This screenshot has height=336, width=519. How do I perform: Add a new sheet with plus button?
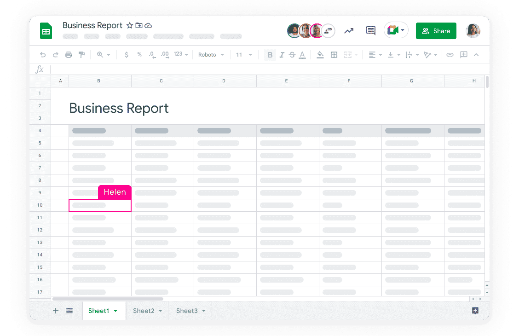pyautogui.click(x=56, y=311)
